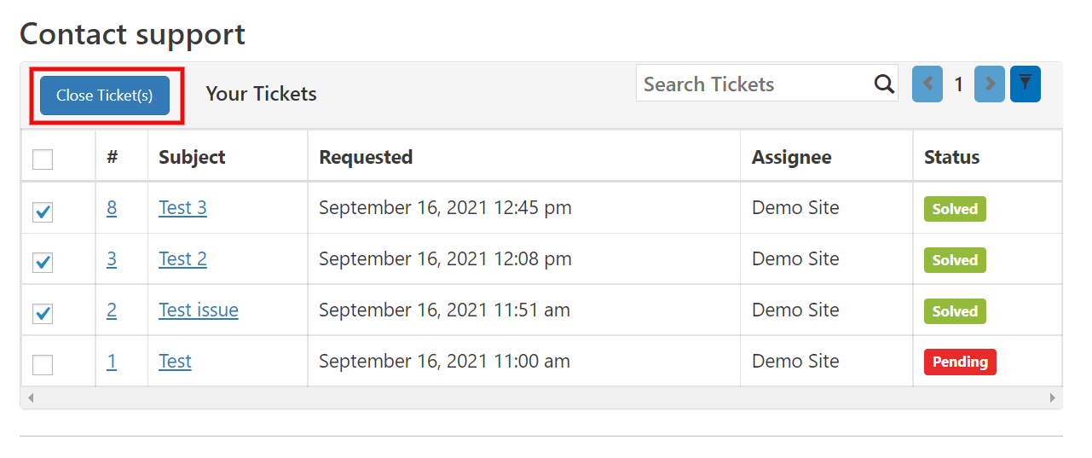Open ticket number 8 link

(112, 207)
